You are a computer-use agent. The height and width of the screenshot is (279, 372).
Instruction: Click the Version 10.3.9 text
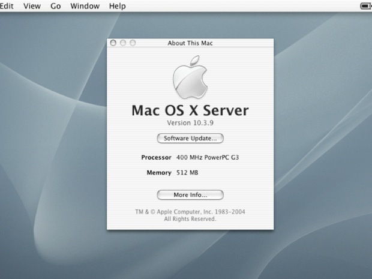pos(190,123)
